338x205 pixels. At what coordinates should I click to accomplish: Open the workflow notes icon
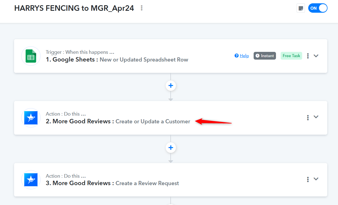[301, 8]
